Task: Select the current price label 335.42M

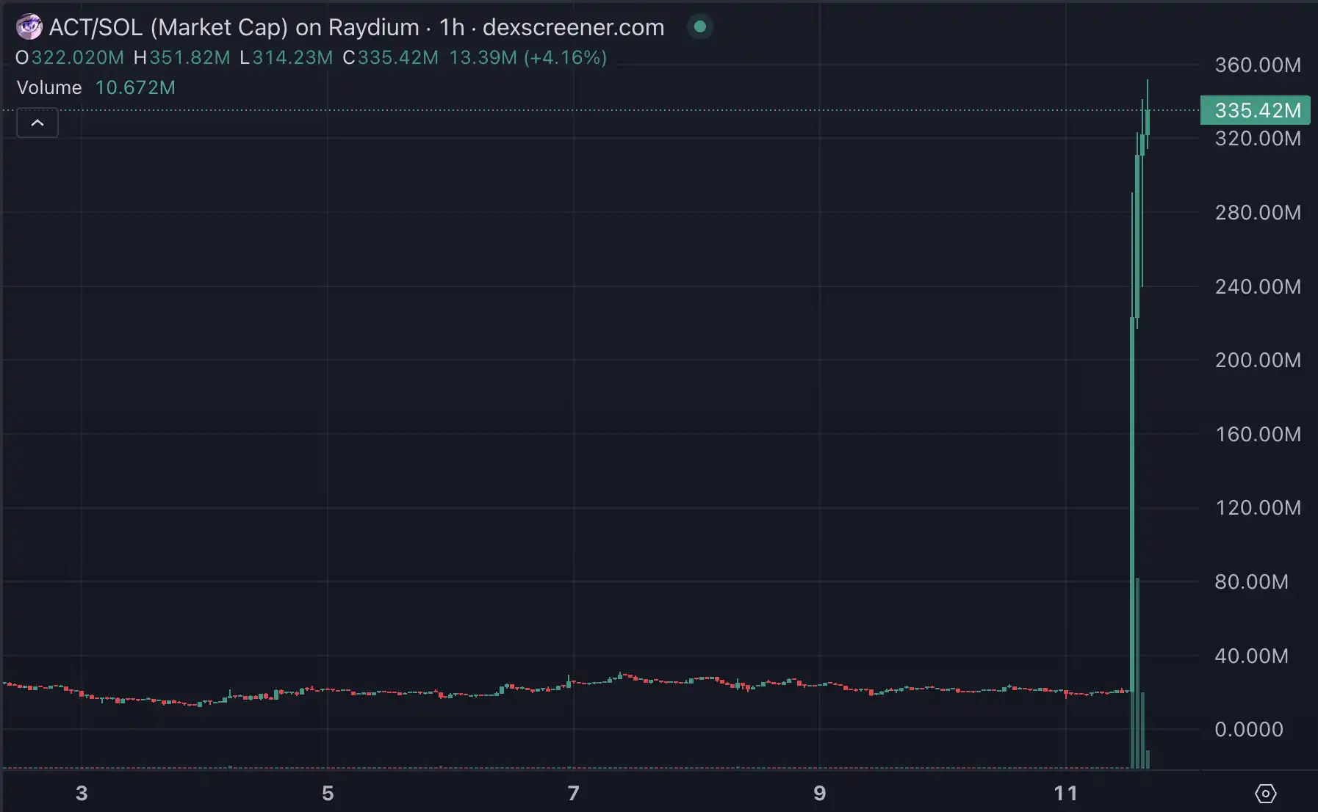Action: point(1256,110)
